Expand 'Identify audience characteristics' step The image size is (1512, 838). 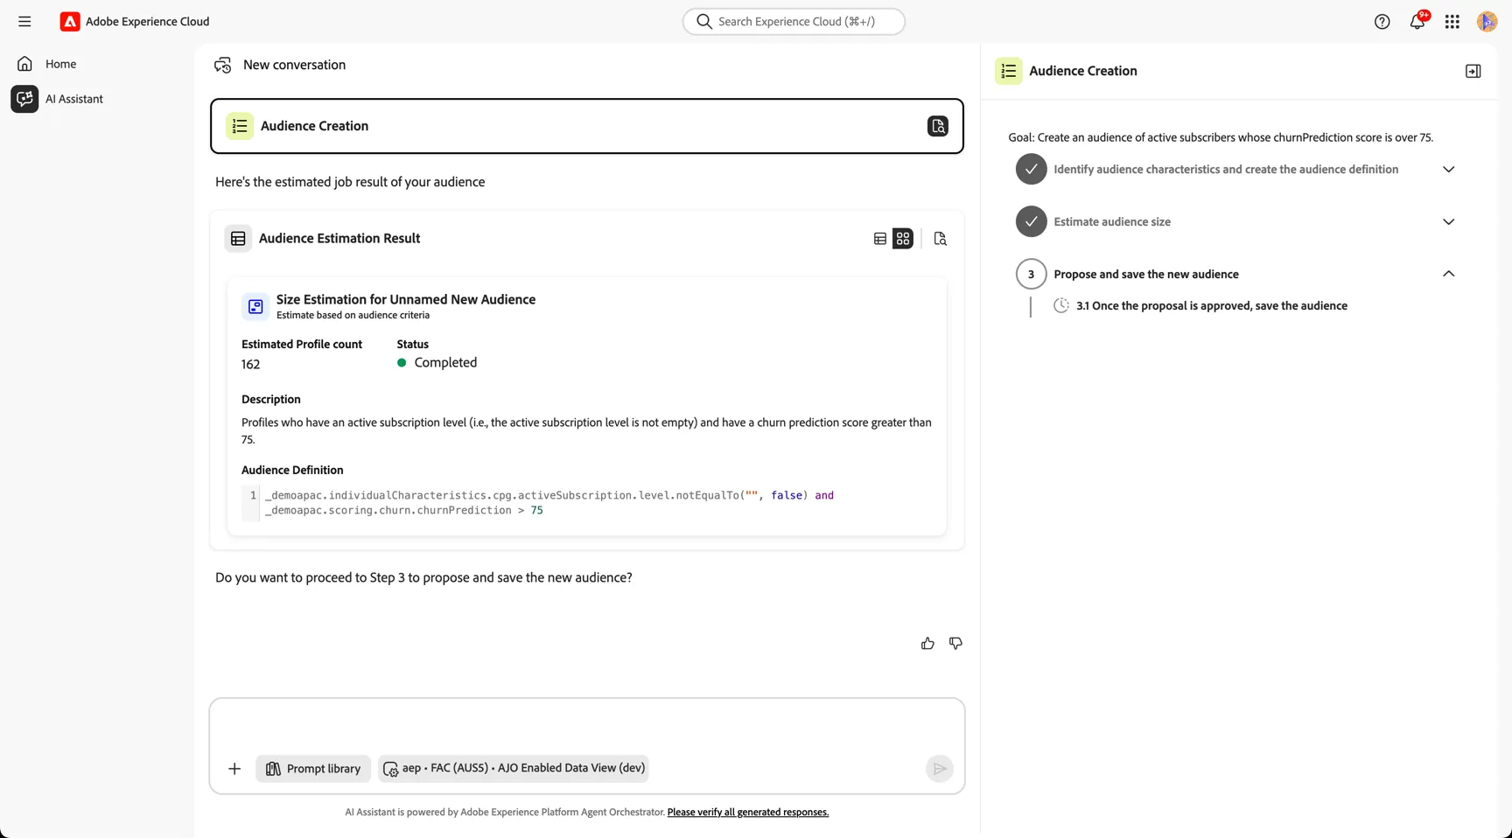coord(1449,170)
